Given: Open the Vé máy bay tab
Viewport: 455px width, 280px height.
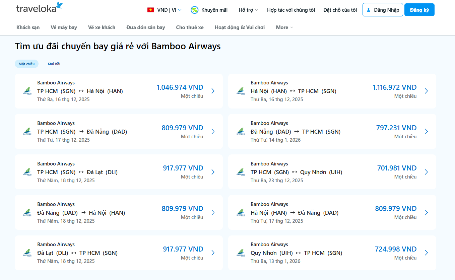Looking at the screenshot, I should 64,27.
